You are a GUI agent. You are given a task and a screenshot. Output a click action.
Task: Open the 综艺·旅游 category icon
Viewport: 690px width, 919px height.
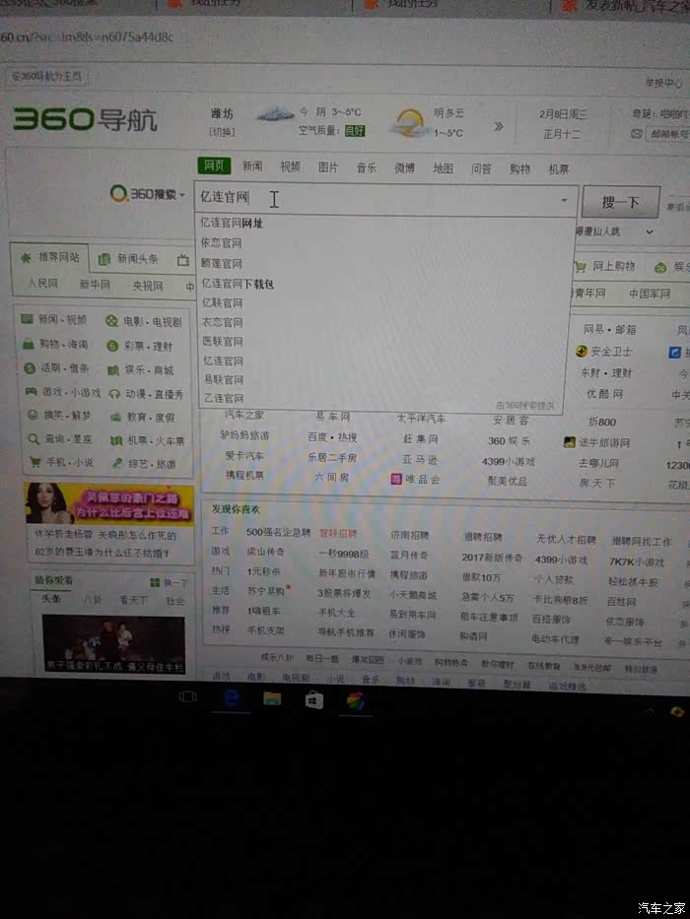click(117, 464)
